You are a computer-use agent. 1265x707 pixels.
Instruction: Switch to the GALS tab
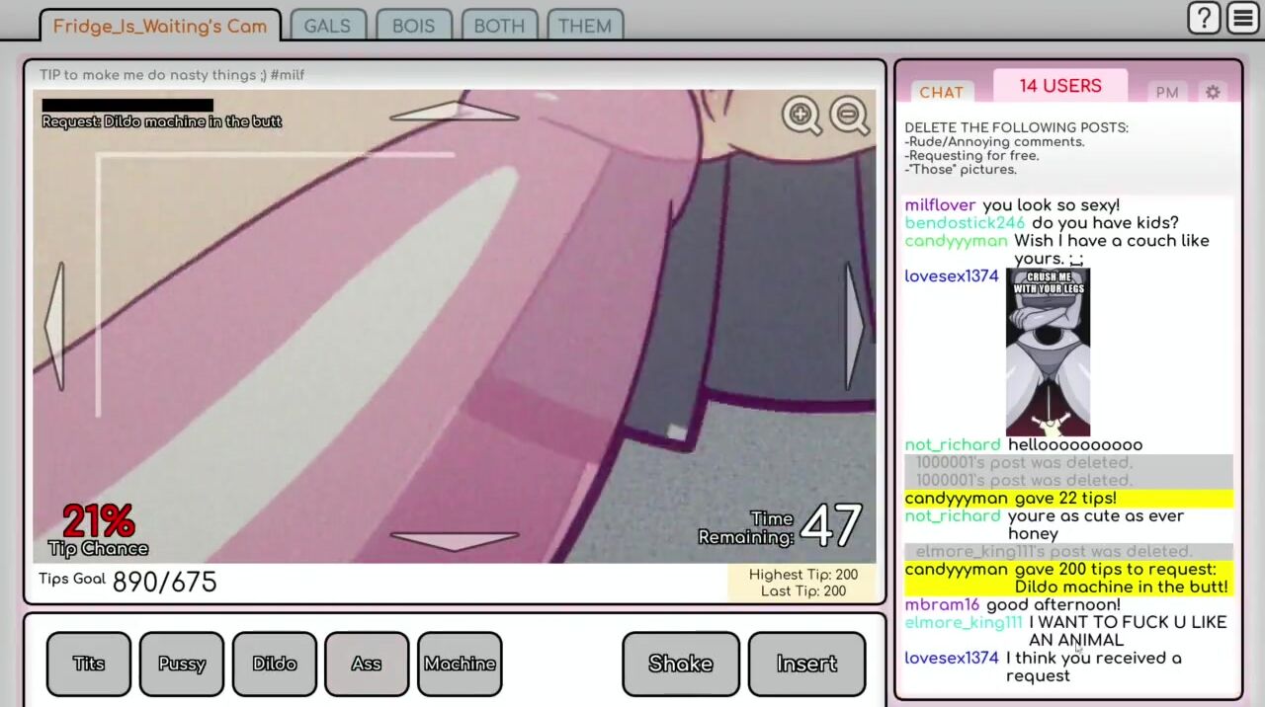pos(327,26)
